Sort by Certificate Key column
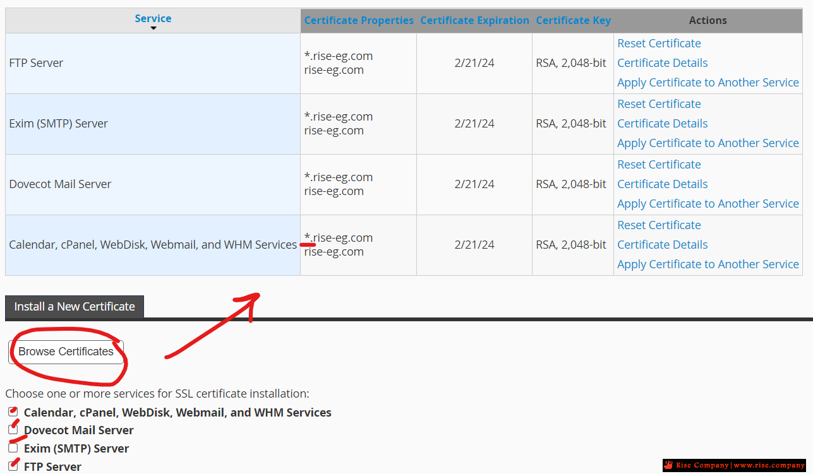 (573, 20)
